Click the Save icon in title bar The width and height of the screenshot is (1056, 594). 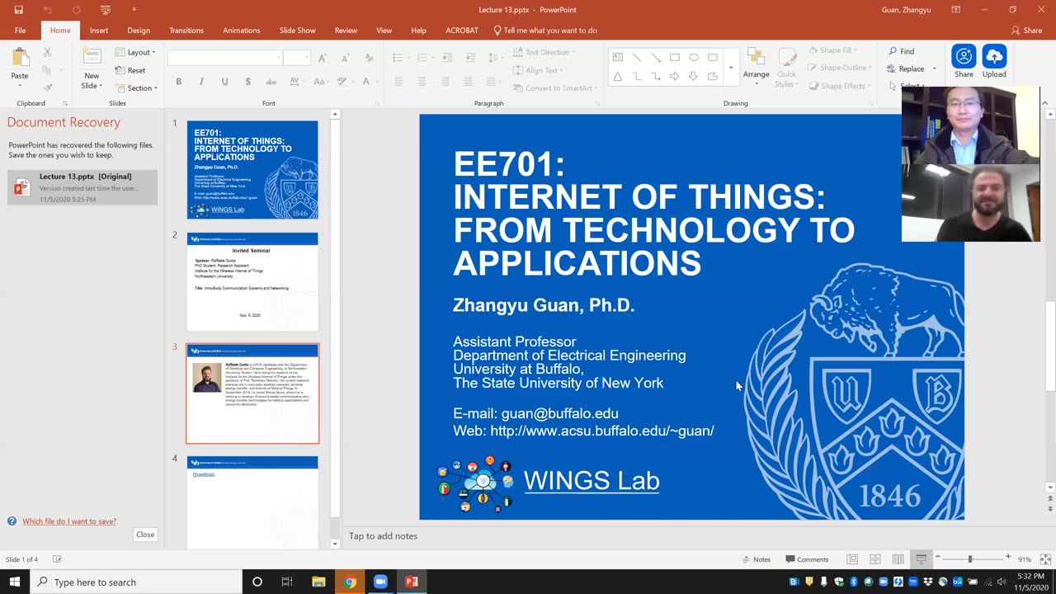(18, 10)
